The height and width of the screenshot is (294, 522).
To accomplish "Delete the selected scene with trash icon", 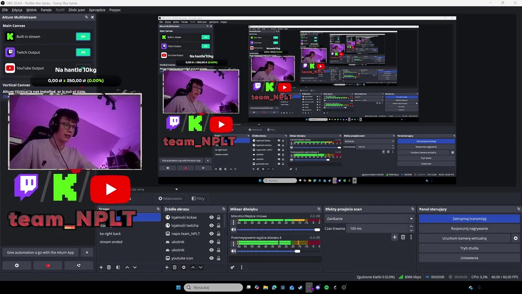I will pyautogui.click(x=109, y=267).
